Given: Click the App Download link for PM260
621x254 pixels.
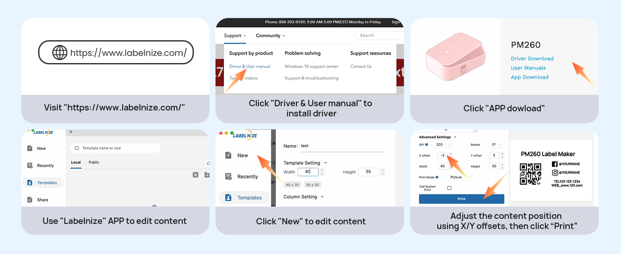Looking at the screenshot, I should click(x=529, y=77).
